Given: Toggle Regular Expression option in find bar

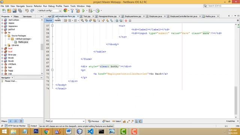Looking at the screenshot, I should [132, 121].
